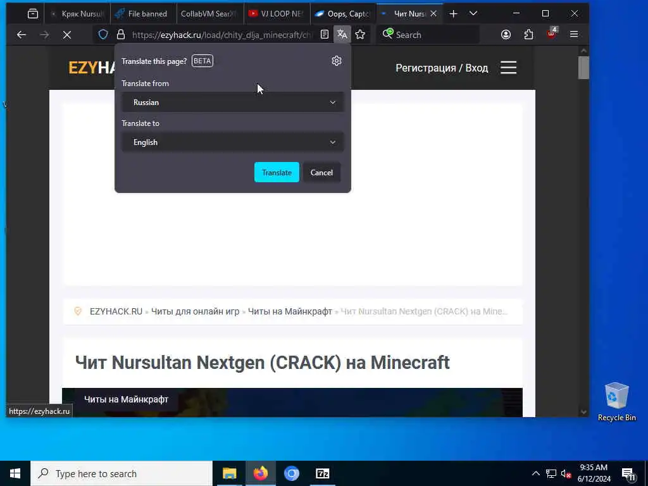Image resolution: width=648 pixels, height=486 pixels.
Task: Open Регистрация / Вход link
Action: pyautogui.click(x=442, y=68)
